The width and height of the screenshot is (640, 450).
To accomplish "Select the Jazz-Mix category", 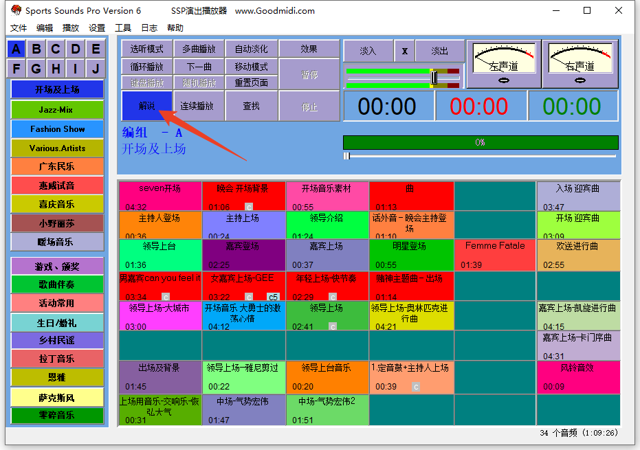I will tap(57, 110).
